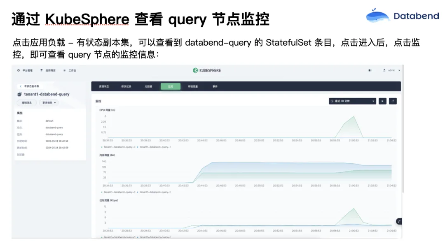Screen dimensions: 445x241
Task: Select the 监控 monitoring tab
Action: 171,86
